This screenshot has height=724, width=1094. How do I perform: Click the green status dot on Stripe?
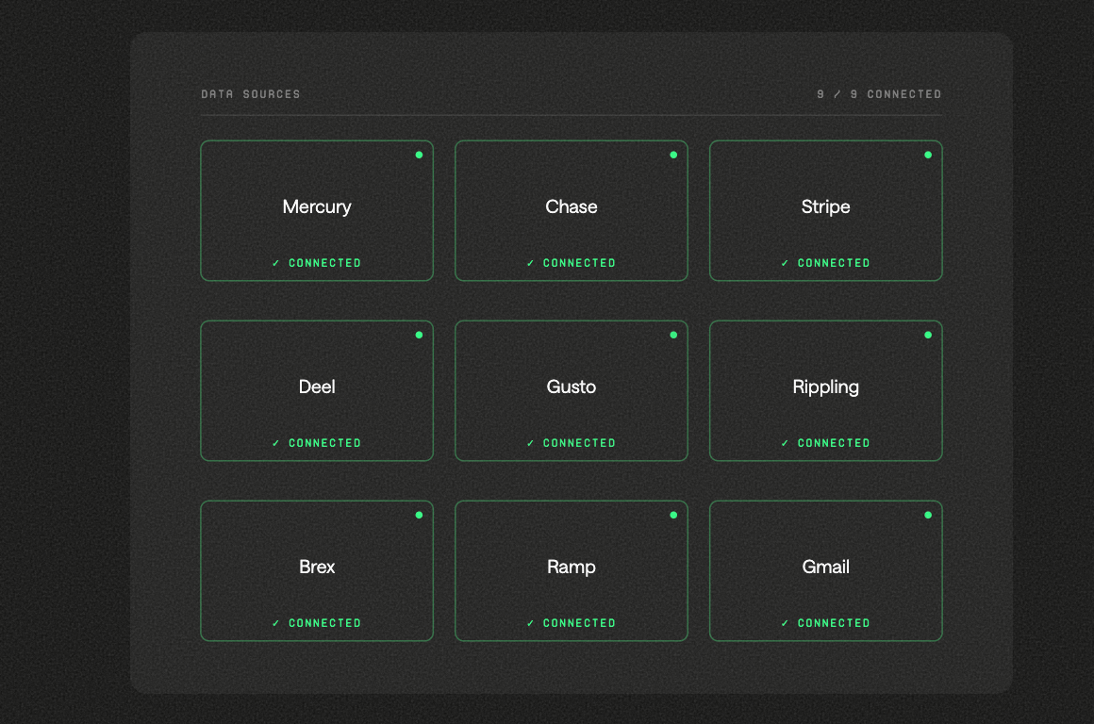[x=928, y=155]
